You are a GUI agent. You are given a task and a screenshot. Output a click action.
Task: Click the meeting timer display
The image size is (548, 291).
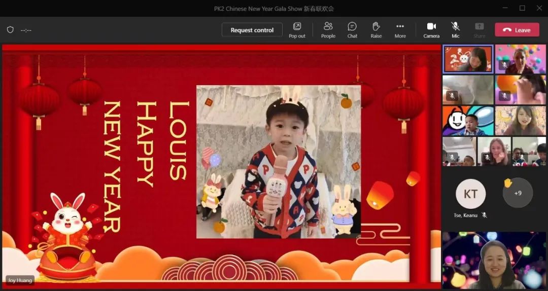point(26,30)
